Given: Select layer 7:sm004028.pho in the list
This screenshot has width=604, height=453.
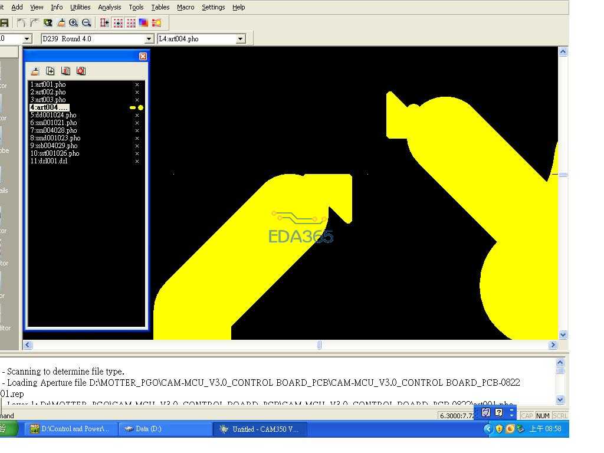Looking at the screenshot, I should [54, 130].
